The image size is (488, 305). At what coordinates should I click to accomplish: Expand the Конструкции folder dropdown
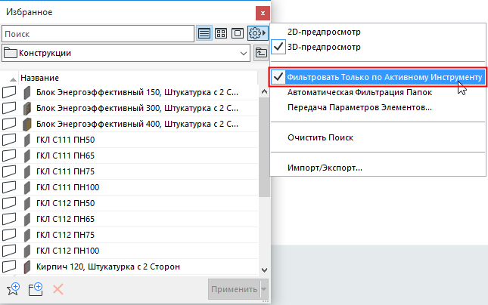coord(244,53)
